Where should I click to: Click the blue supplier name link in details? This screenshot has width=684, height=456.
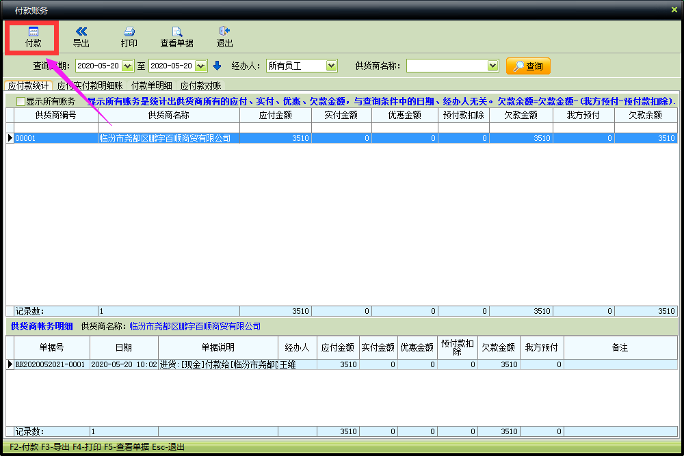click(195, 326)
